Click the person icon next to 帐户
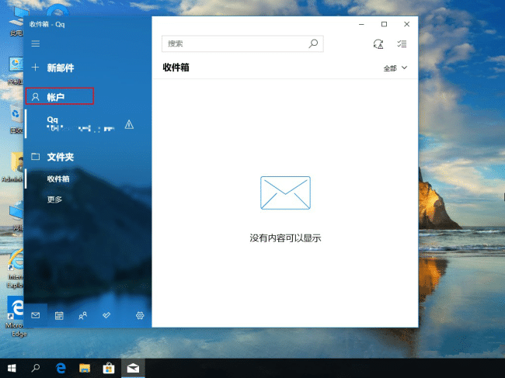This screenshot has width=505, height=378. tap(36, 97)
